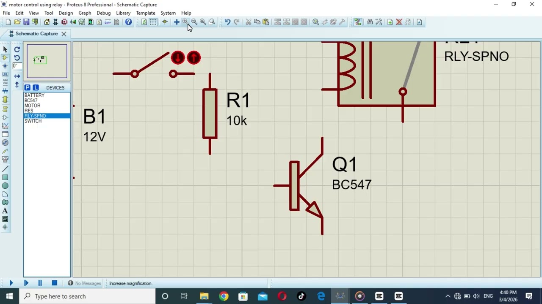
Task: Open the Debug menu
Action: 103,13
